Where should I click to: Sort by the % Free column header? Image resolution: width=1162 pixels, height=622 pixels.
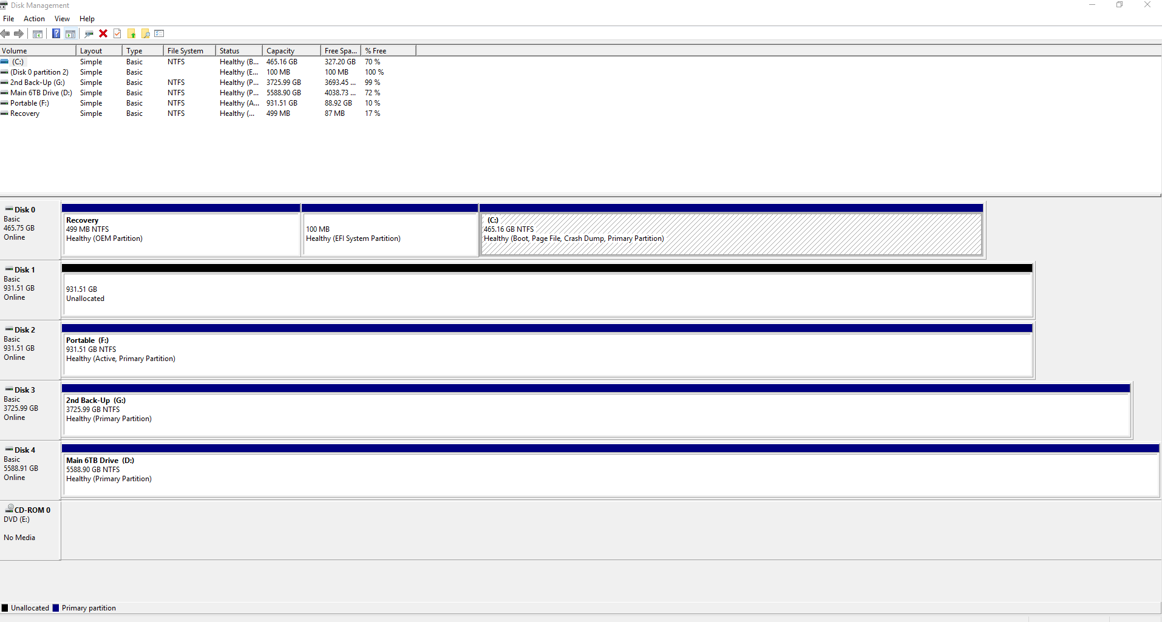[389, 51]
